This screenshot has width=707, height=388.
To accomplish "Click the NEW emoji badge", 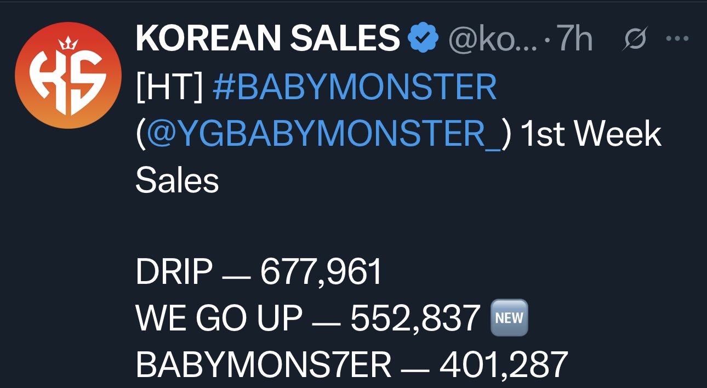I will (509, 317).
